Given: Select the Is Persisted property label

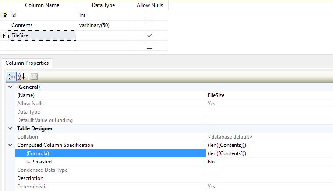Looking at the screenshot, I should (39, 162).
